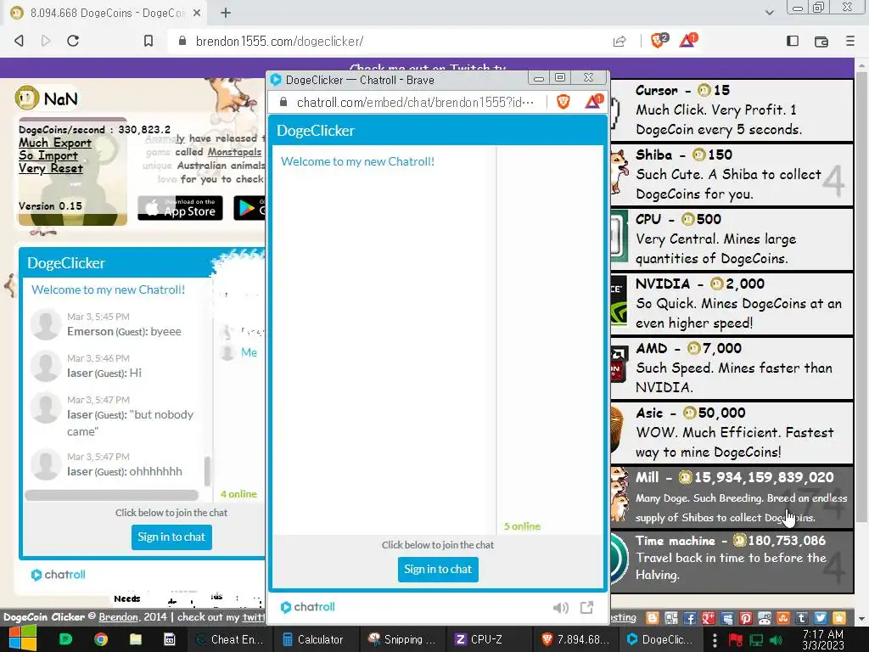Open the Brave wallet icon
This screenshot has width=869, height=652.
tap(821, 41)
